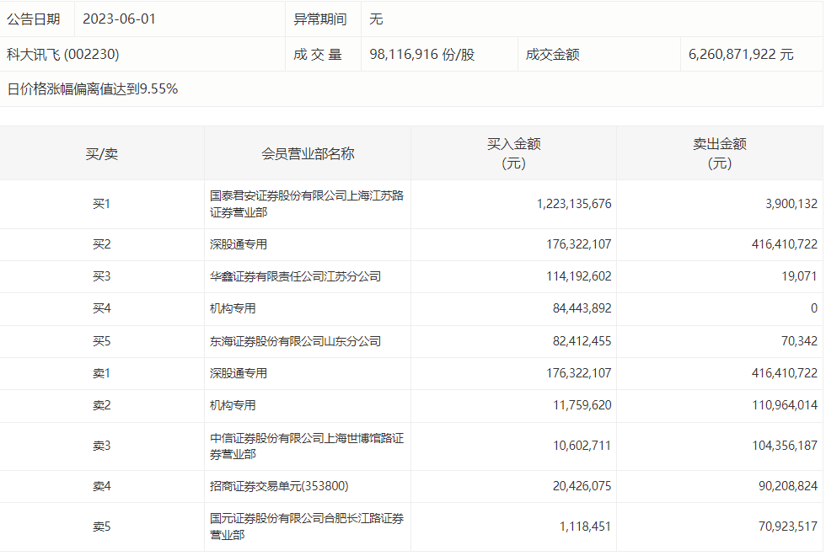Select 东海证券股份有限公司山东分公司 branch
This screenshot has height=556, width=826.
[x=295, y=341]
